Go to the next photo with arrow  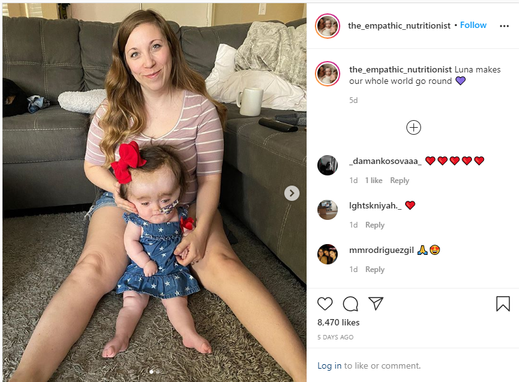coord(291,193)
